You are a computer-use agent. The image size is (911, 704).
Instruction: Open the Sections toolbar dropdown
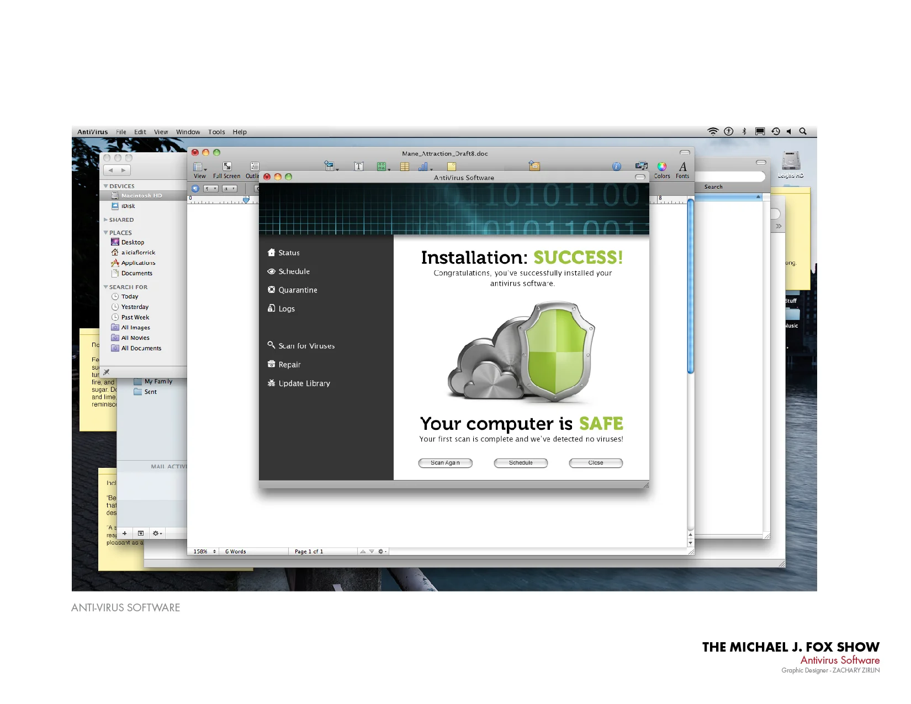coord(331,166)
